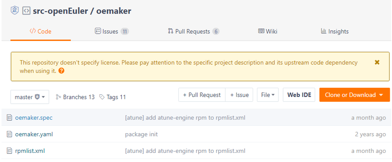Click the enterprise badge icon beside repository name
The image size is (392, 162).
[14, 11]
